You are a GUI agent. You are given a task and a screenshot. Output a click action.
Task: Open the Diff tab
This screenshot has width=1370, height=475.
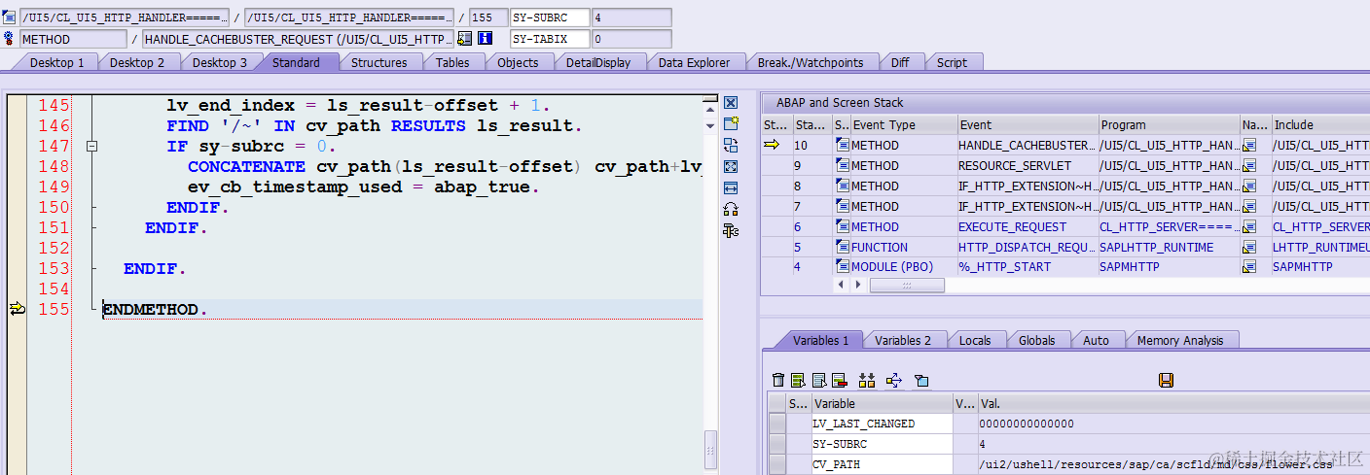coord(900,62)
